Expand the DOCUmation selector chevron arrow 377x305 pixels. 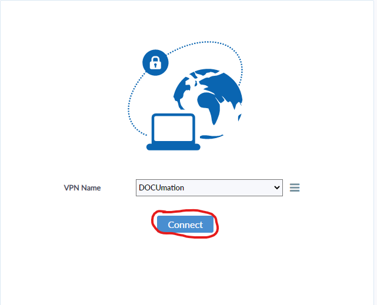click(x=277, y=187)
